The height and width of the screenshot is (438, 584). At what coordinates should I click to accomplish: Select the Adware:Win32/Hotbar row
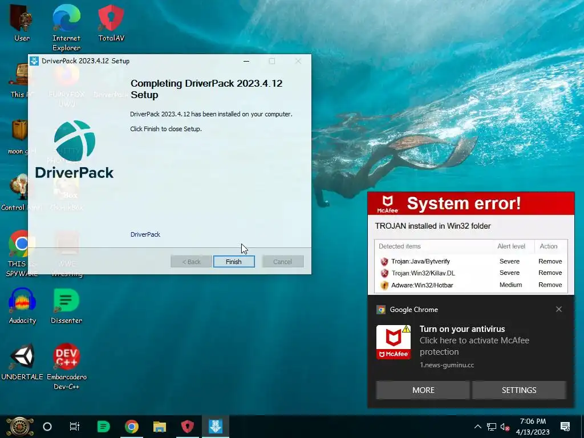click(471, 285)
